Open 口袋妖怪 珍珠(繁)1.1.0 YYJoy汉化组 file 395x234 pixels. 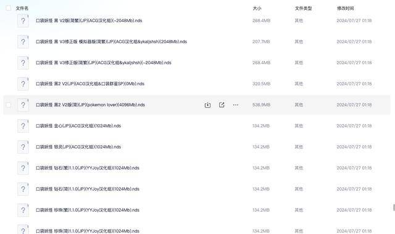tap(88, 210)
